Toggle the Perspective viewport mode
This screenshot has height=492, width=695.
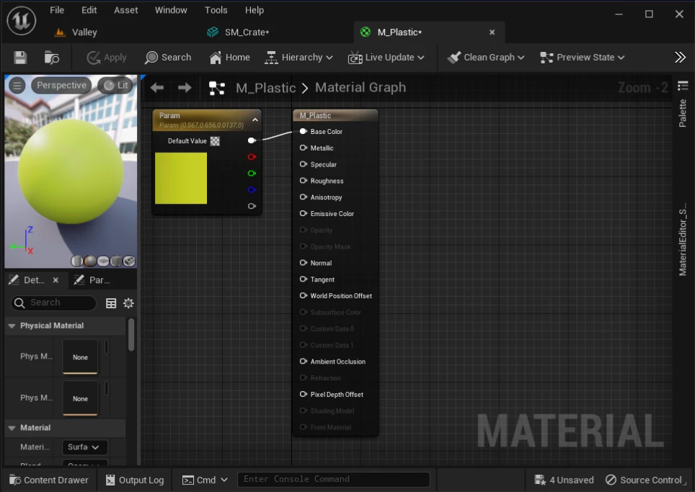(61, 86)
